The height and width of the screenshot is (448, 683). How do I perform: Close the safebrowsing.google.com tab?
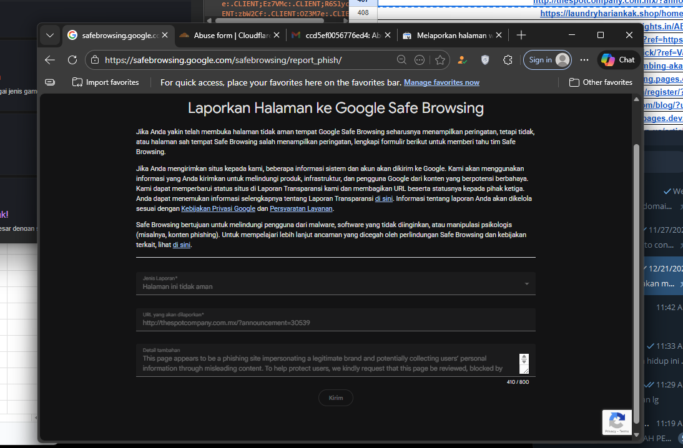(165, 36)
